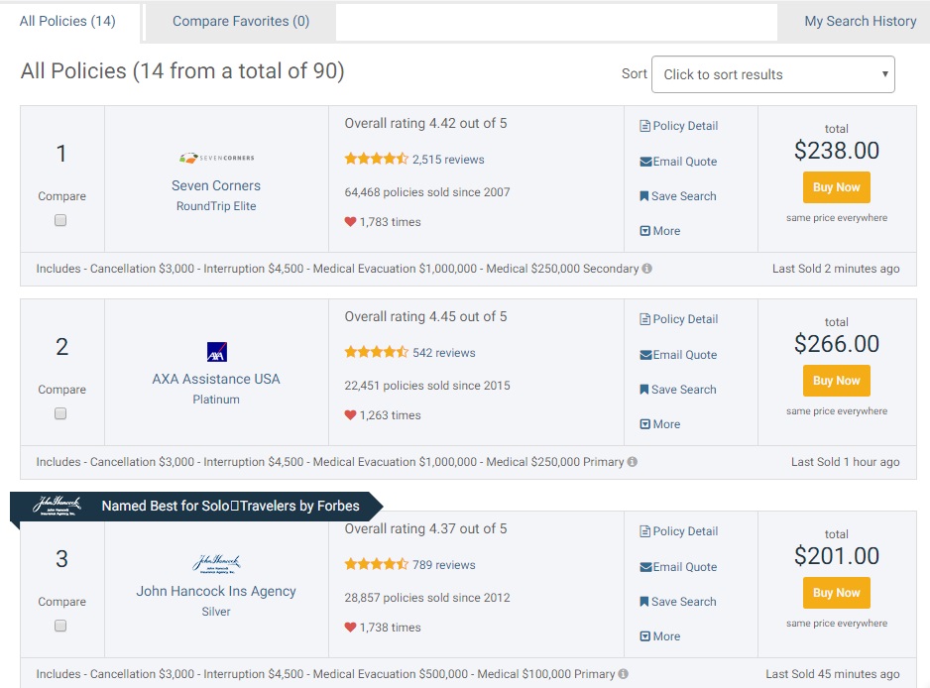
Task: Expand More options for John Hancock Silver
Action: coord(660,636)
